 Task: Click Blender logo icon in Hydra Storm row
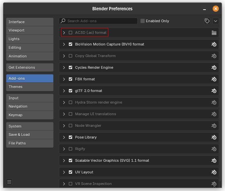pos(214,102)
